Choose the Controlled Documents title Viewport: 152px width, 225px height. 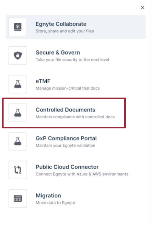pos(65,110)
